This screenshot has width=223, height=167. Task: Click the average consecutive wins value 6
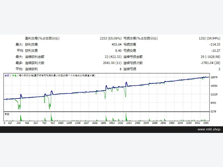pos(121,69)
